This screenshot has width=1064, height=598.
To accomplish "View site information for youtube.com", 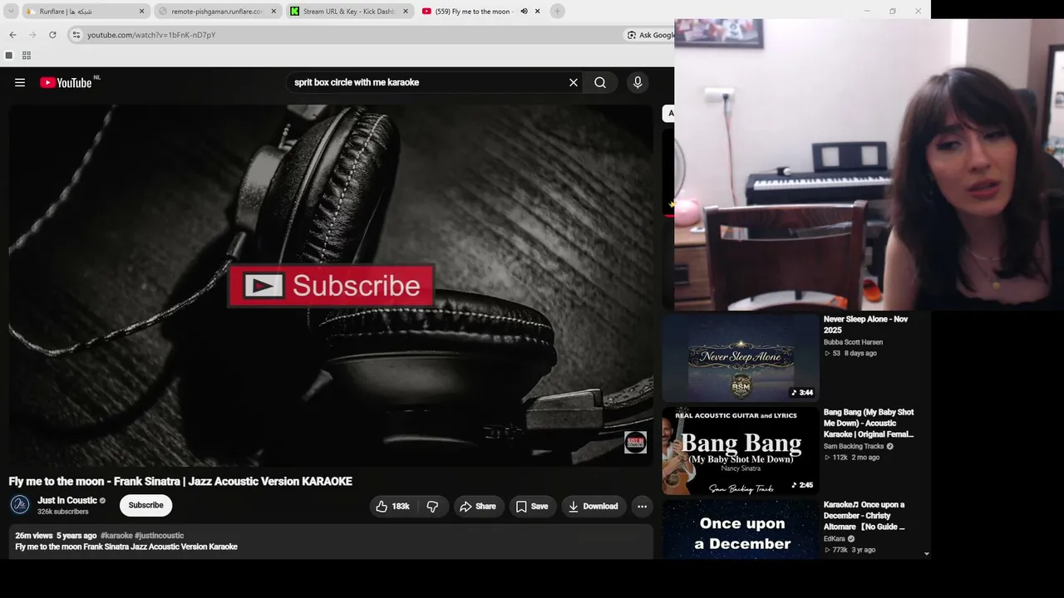I will tap(76, 35).
